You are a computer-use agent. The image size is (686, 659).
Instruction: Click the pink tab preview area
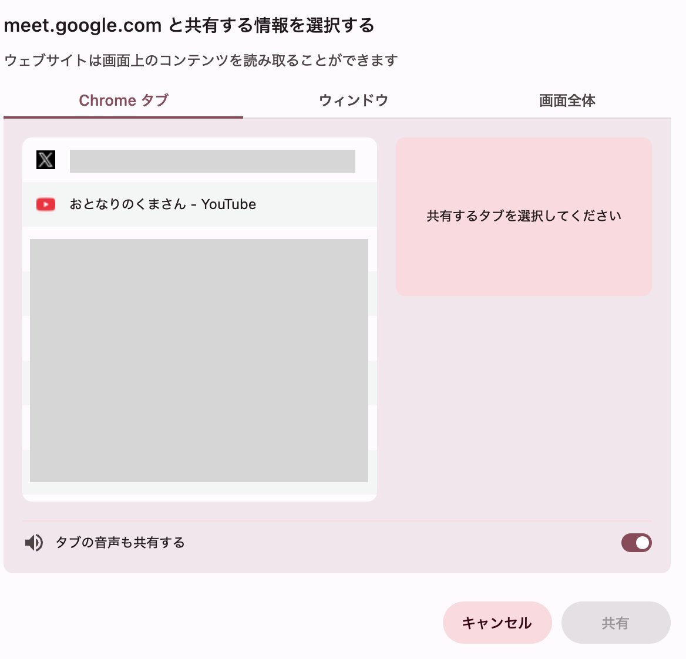pos(524,217)
